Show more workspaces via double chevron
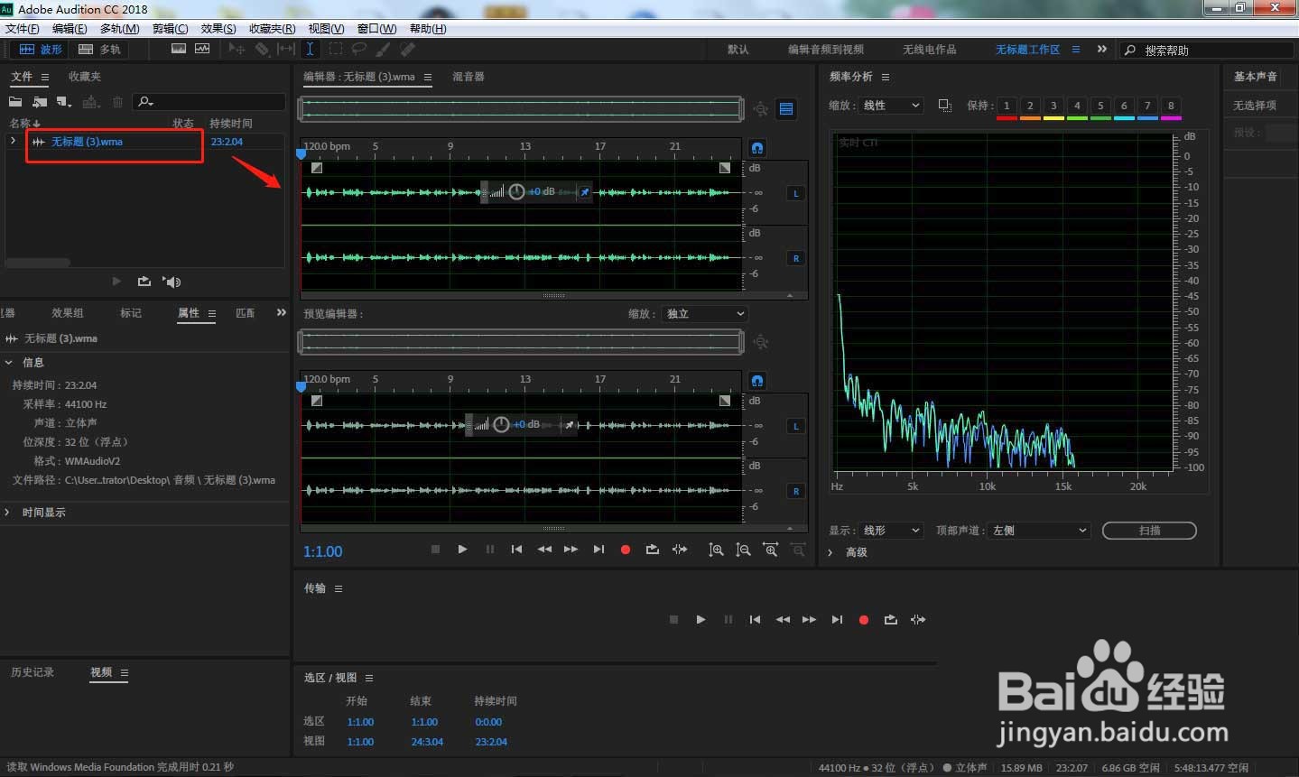Viewport: 1299px width, 777px height. pyautogui.click(x=1102, y=49)
